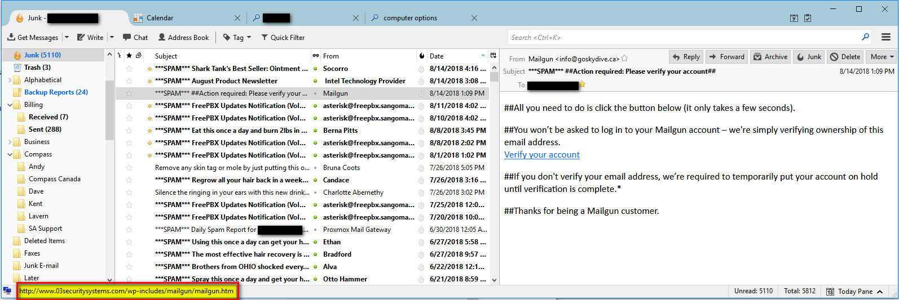Screen dimensions: 899x300
Task: Star the August Product Newsletter message
Action: [x=129, y=81]
